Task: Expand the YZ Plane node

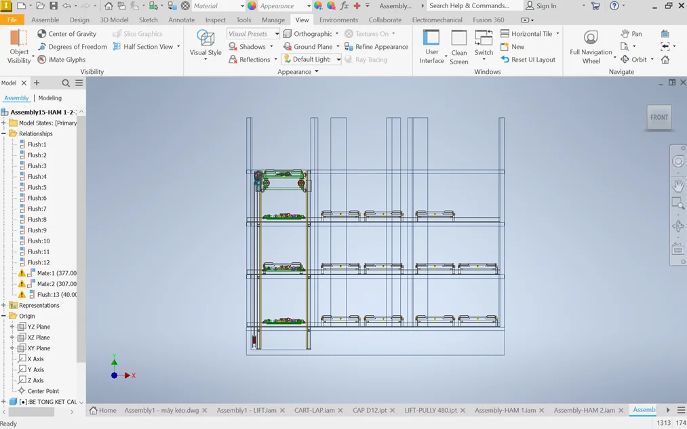Action: pos(12,327)
